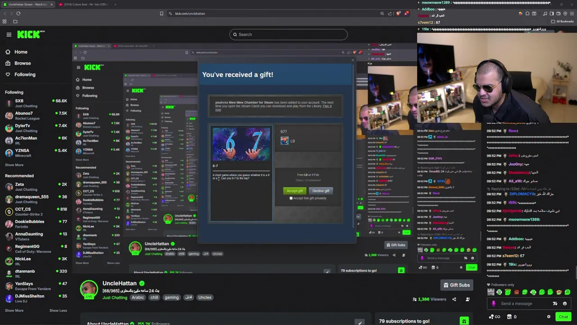Open SXB channel in Following list

[36, 103]
